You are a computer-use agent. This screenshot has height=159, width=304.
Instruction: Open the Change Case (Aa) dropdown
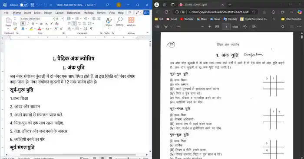point(48,29)
